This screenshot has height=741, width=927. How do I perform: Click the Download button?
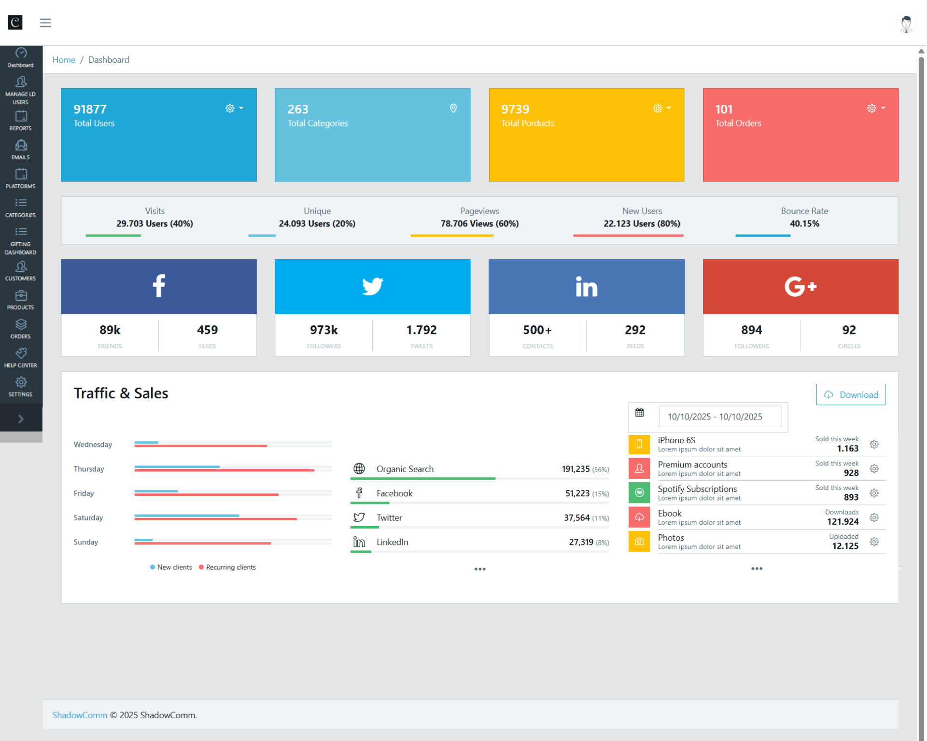coord(850,394)
